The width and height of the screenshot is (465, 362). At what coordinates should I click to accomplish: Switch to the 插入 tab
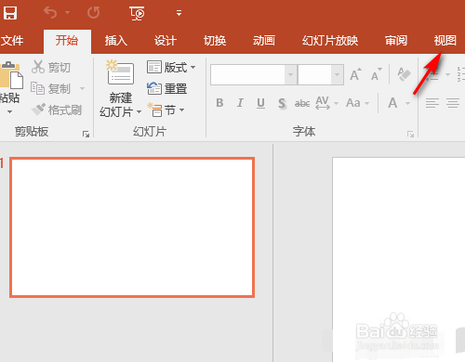[116, 41]
